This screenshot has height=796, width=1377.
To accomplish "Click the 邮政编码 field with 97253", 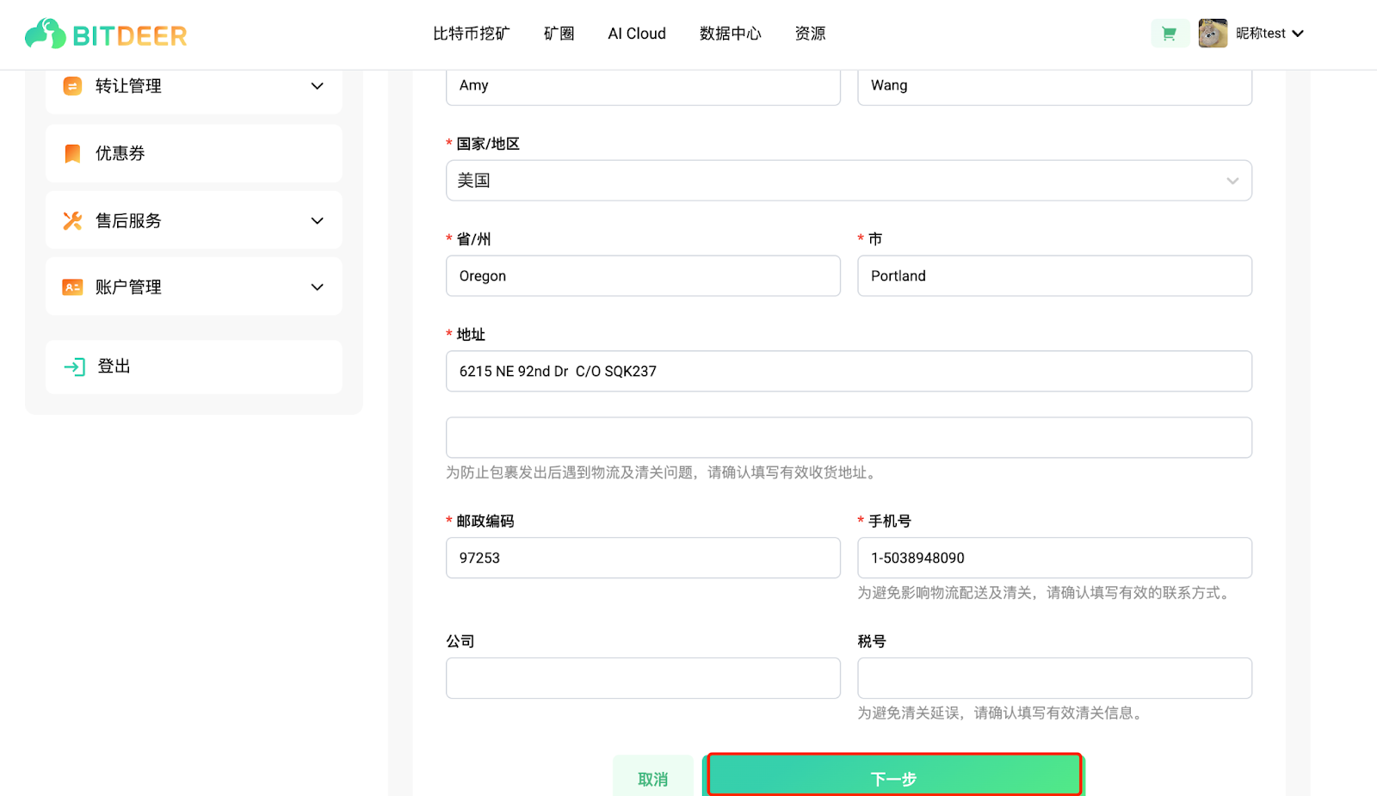I will coord(643,558).
